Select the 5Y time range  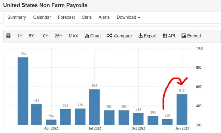[x=31, y=36]
